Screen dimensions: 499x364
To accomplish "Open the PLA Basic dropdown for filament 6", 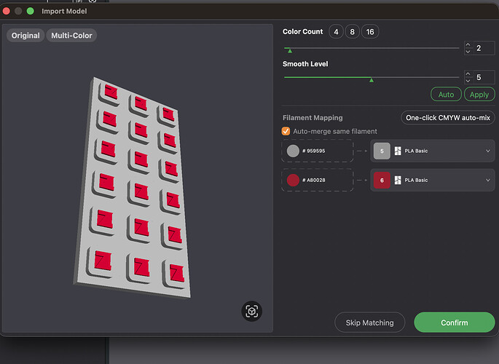I will click(432, 181).
